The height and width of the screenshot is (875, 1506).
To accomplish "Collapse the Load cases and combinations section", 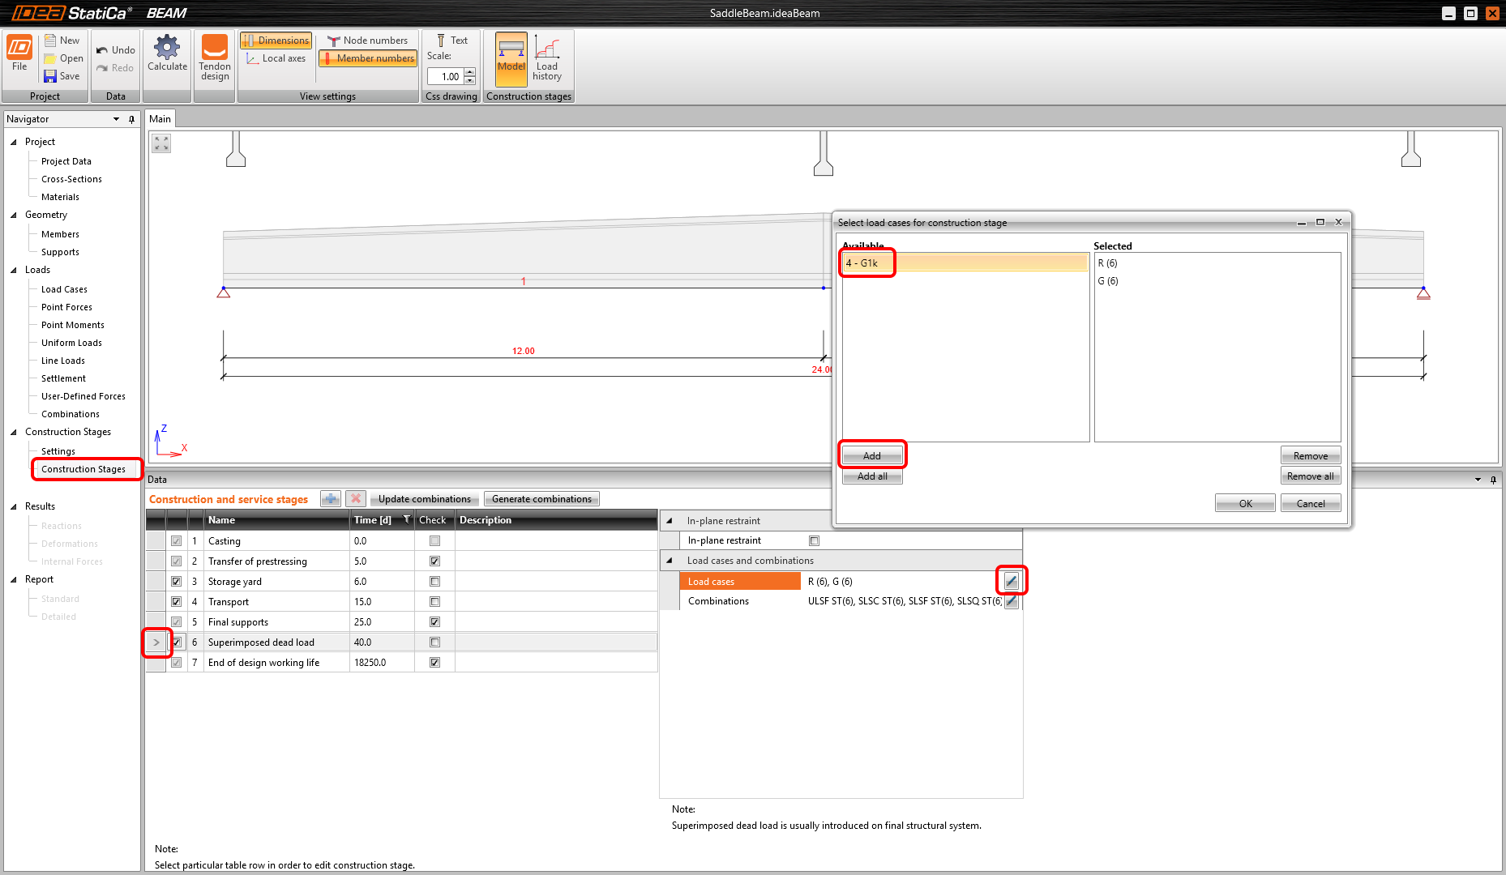I will coord(670,561).
